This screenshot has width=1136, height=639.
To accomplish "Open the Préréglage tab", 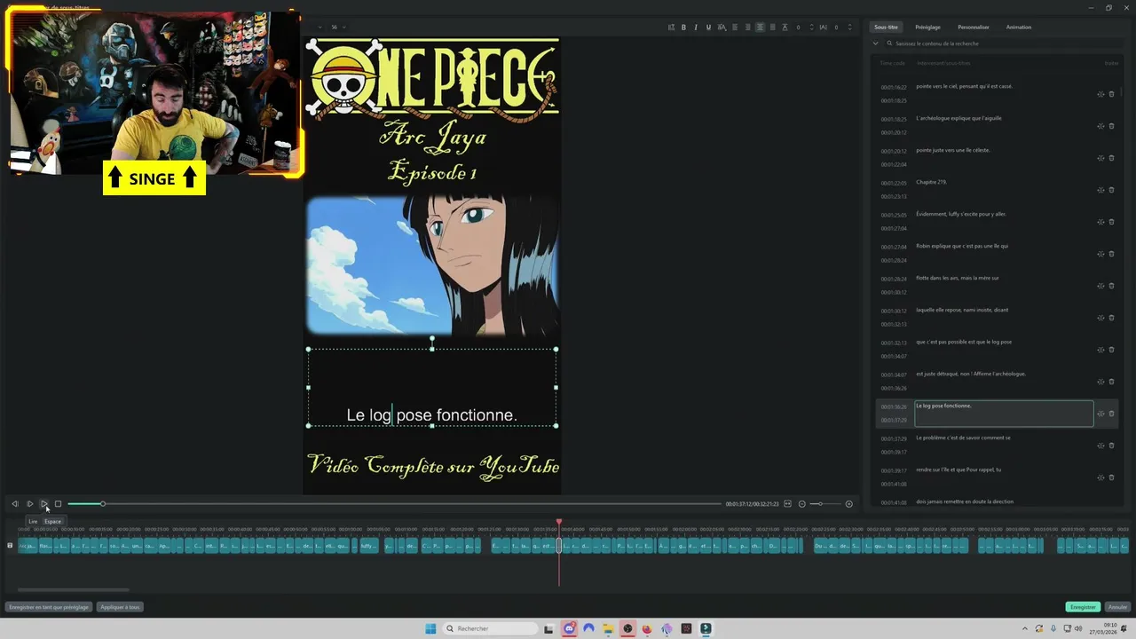I will pyautogui.click(x=927, y=28).
